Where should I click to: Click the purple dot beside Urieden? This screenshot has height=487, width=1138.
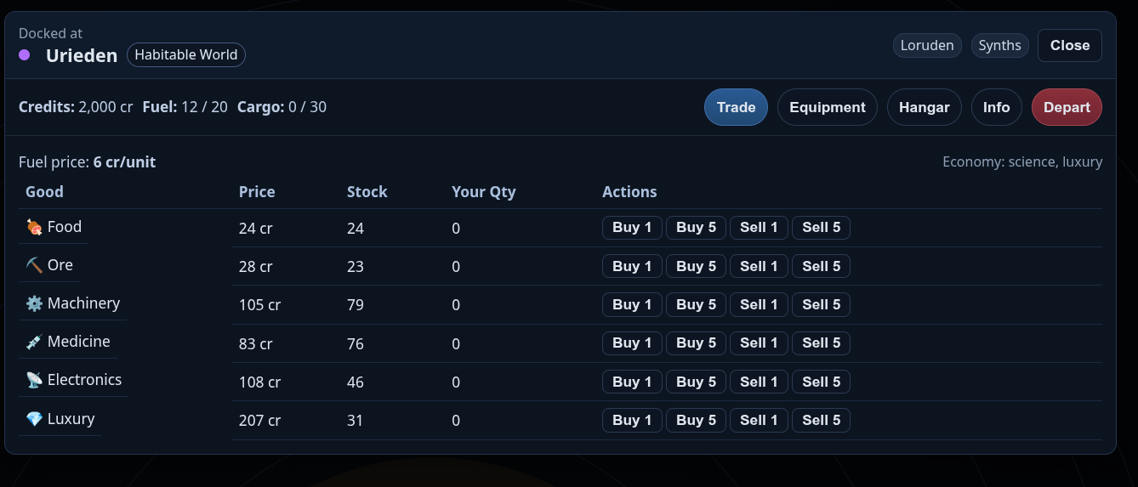pos(25,55)
